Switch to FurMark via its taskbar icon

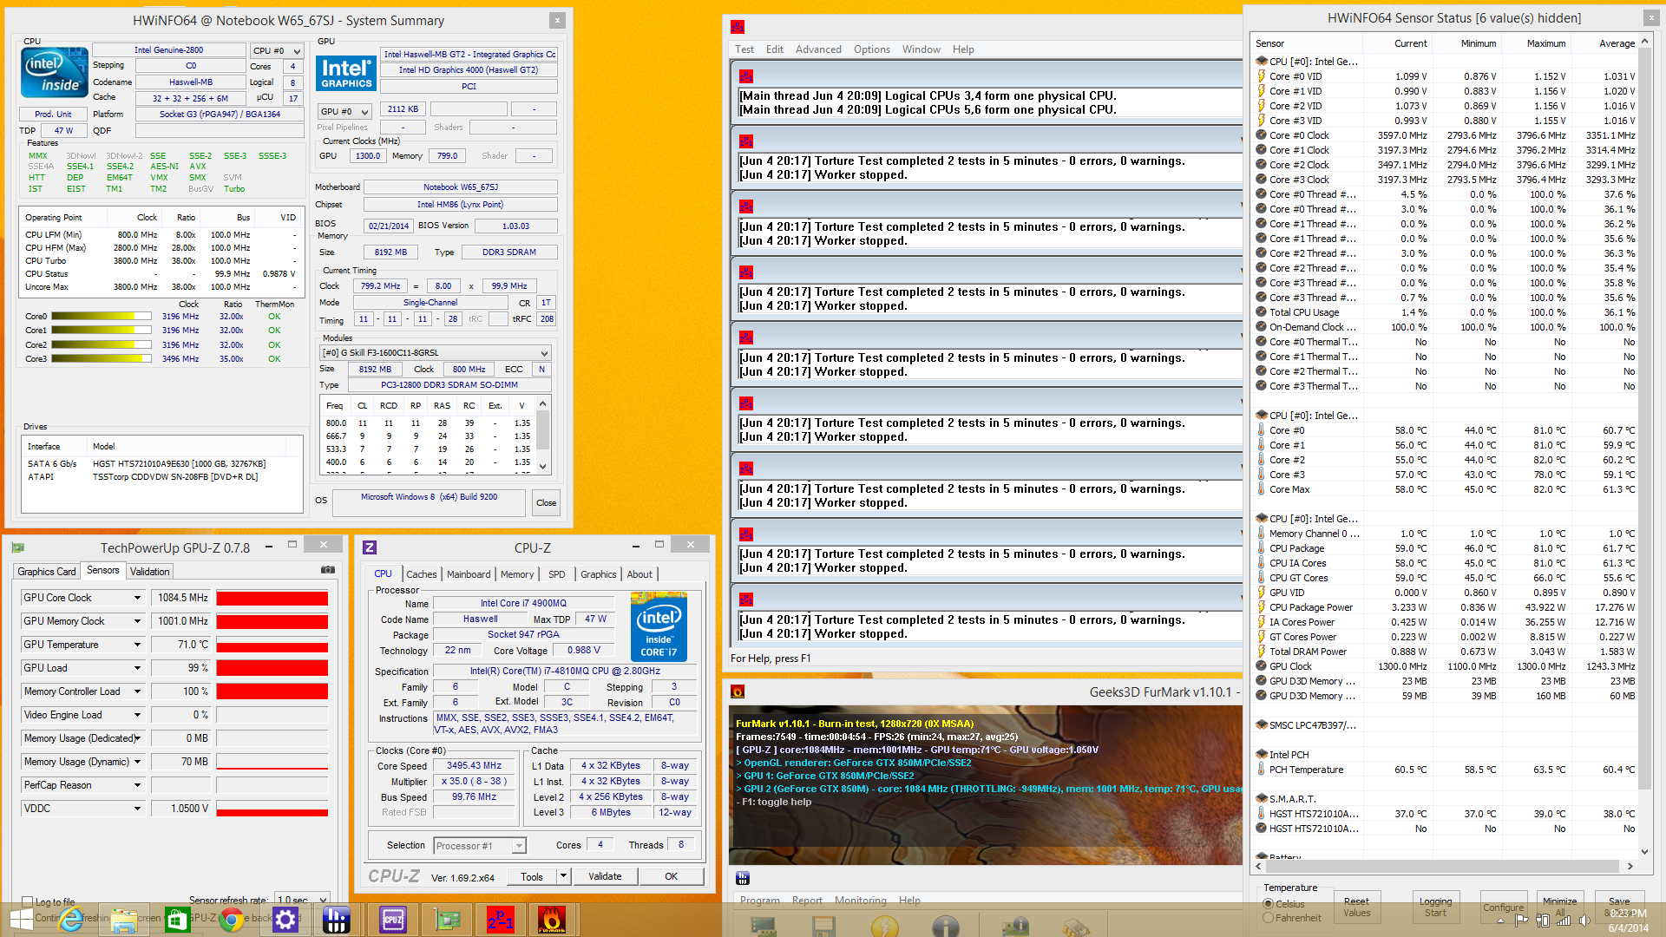[553, 919]
